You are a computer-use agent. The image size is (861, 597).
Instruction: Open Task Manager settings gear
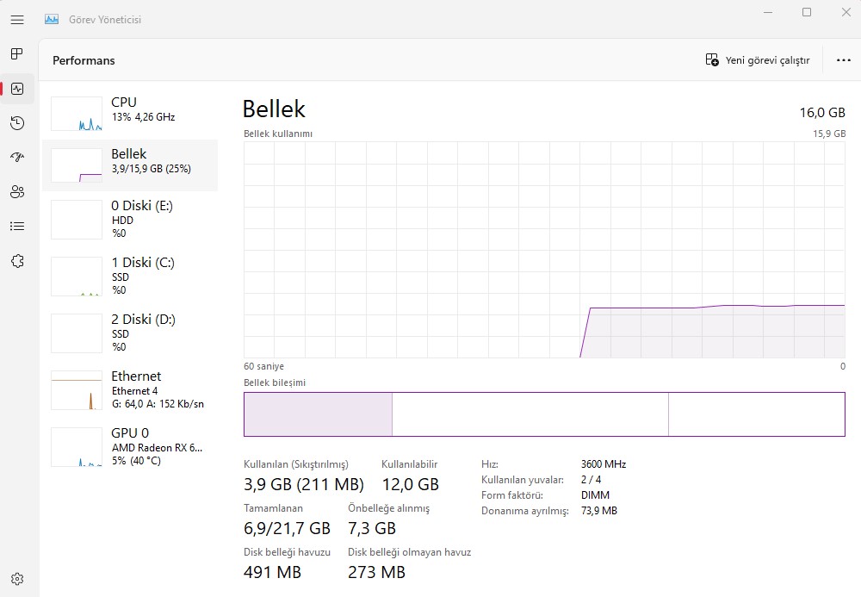pos(17,579)
